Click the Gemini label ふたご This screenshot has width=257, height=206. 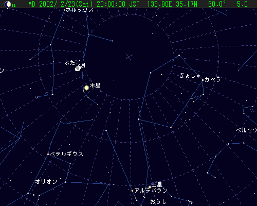tap(72, 62)
